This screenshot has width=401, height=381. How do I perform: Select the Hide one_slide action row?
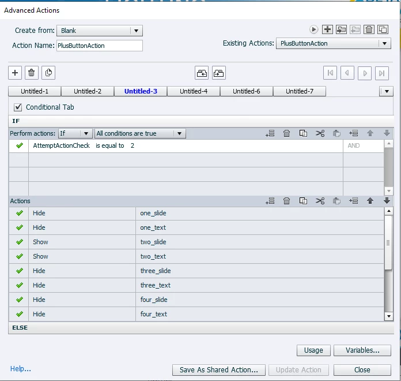click(x=196, y=213)
